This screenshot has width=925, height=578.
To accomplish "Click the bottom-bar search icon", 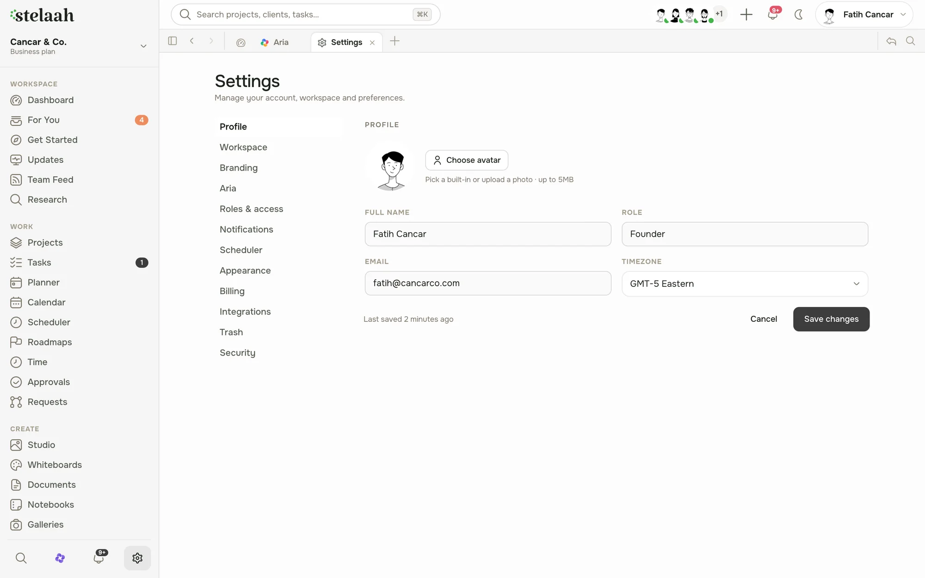I will tap(21, 558).
